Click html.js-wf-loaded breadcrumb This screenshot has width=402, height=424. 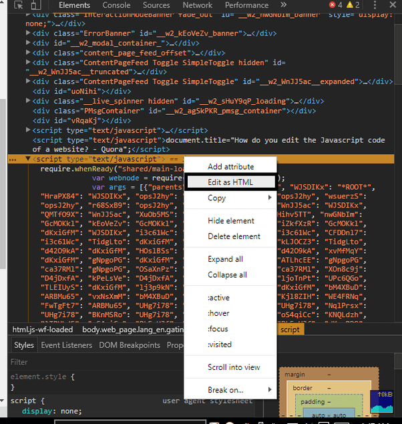(x=43, y=330)
